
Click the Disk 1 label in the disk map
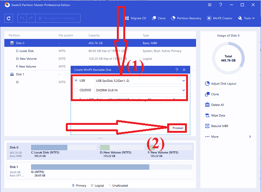tap(14, 167)
